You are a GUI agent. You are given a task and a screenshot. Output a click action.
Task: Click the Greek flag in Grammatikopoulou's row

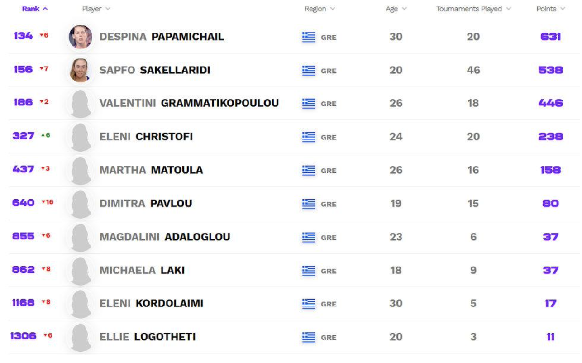tap(309, 104)
